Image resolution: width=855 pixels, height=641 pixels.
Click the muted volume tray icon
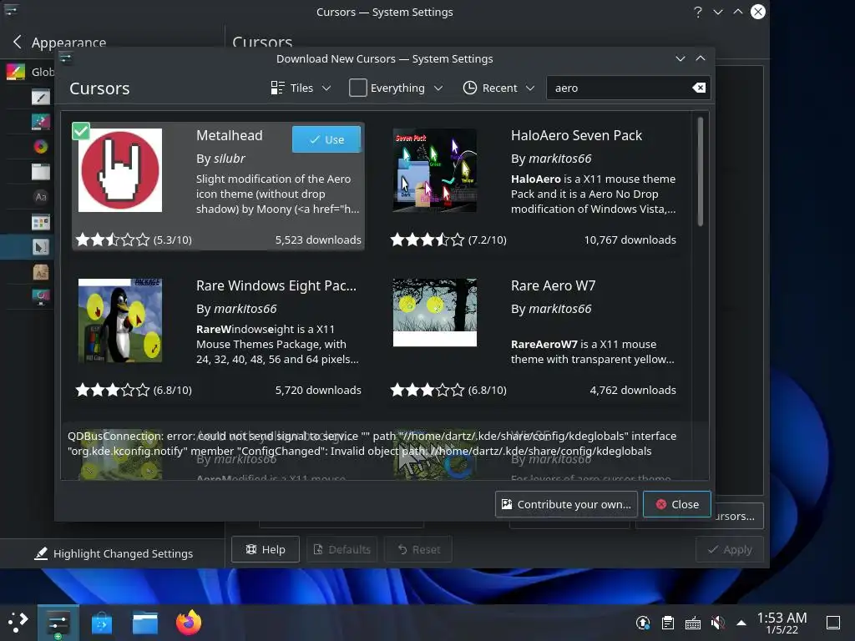[717, 623]
